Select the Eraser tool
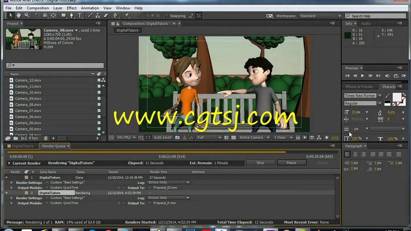 [x=106, y=16]
